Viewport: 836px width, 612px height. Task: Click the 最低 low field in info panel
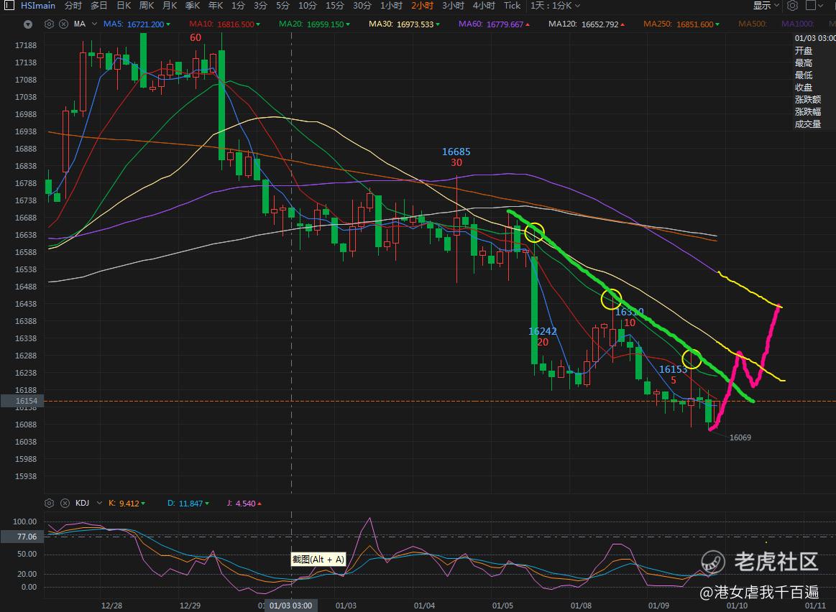(x=804, y=75)
